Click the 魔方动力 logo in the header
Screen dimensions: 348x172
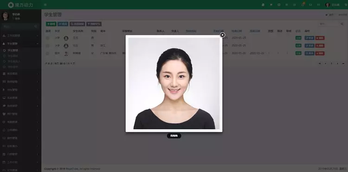[x=20, y=5]
